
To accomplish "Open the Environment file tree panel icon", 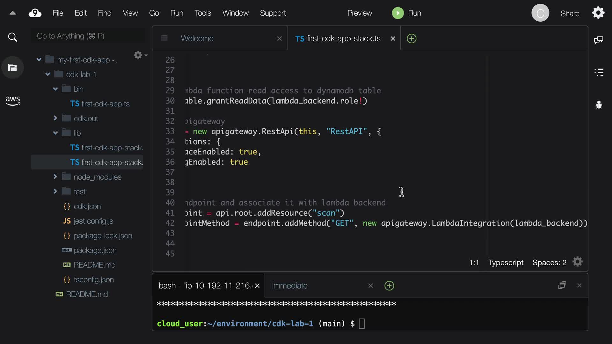I will pyautogui.click(x=12, y=68).
